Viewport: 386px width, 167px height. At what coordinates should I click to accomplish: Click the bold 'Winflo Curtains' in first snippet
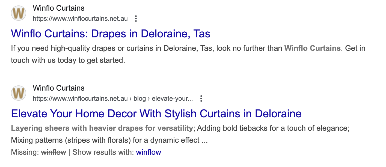click(x=312, y=48)
